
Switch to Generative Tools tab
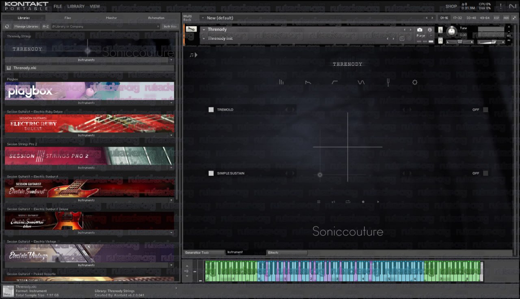(x=204, y=253)
